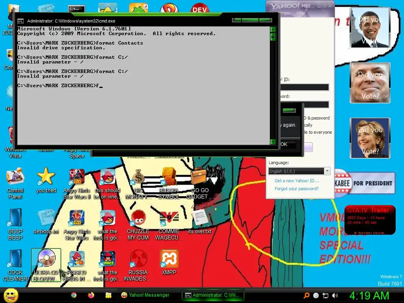Click the 'FOR PRESIDENT' campaign gadget
Screen dimensions: 404x303
coord(365,183)
